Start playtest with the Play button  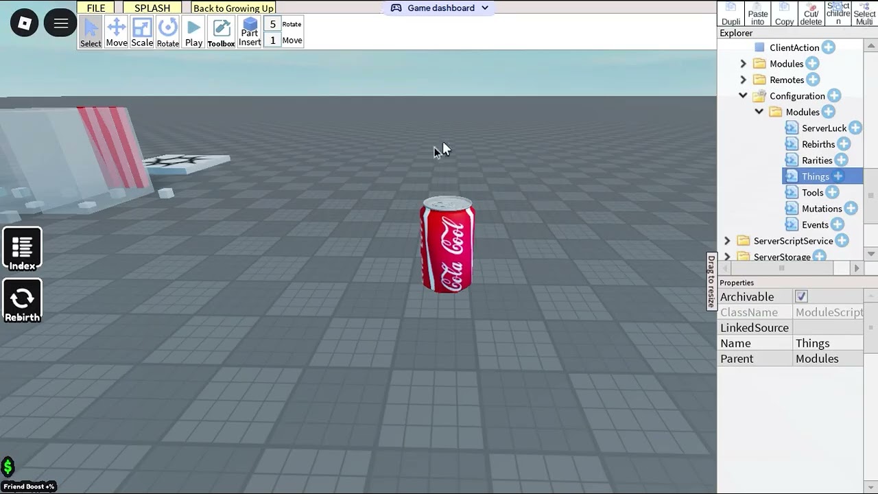coord(193,32)
